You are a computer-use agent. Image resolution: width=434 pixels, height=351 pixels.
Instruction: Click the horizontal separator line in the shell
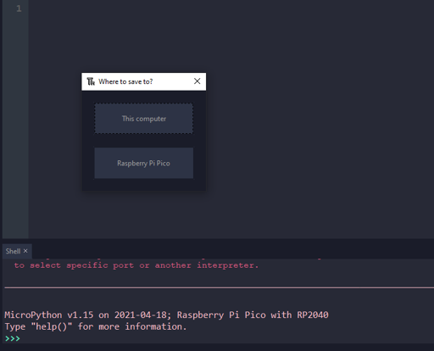tap(219, 288)
